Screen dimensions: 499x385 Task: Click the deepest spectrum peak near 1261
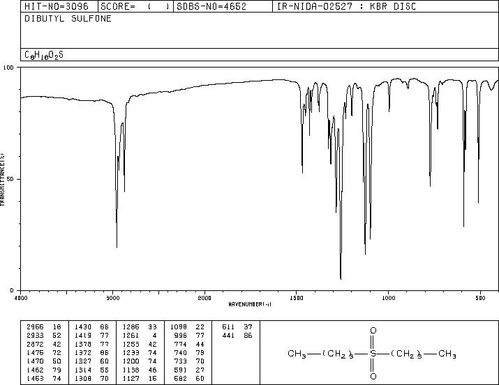tap(341, 278)
